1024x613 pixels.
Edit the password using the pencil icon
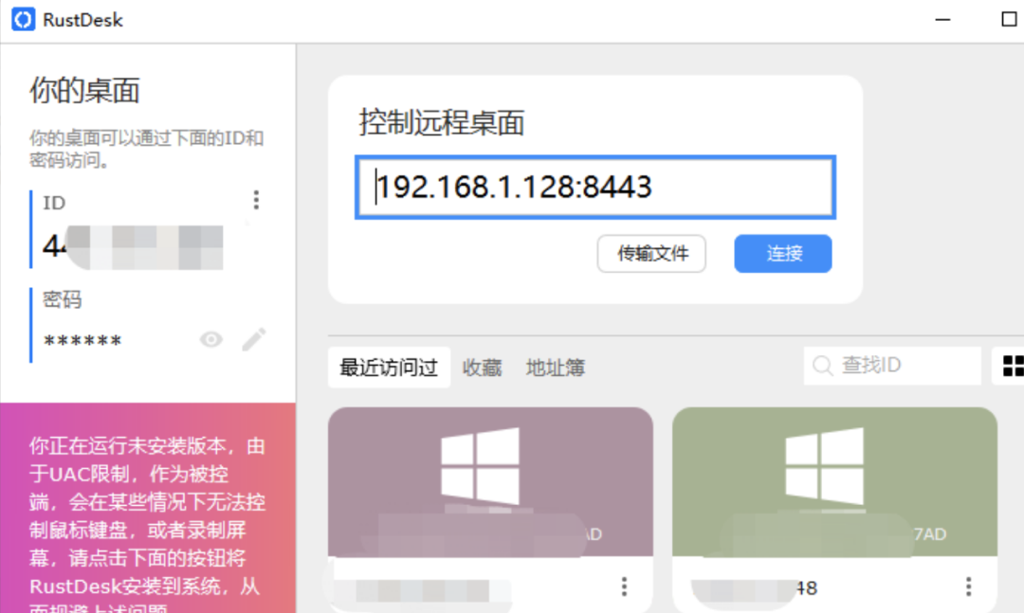[253, 339]
